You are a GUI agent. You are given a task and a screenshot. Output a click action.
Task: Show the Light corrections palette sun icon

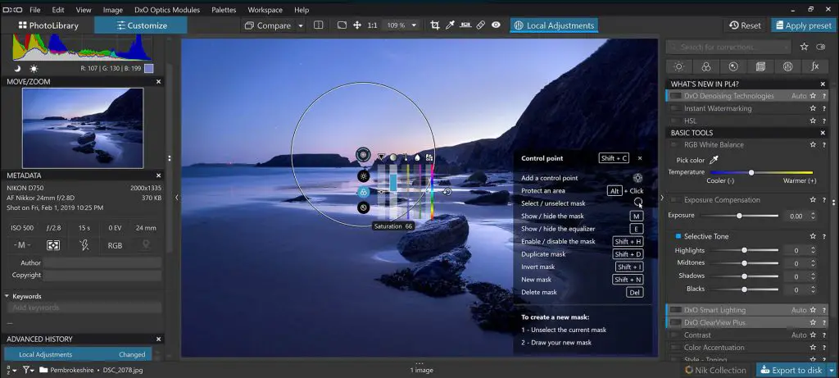tap(678, 66)
